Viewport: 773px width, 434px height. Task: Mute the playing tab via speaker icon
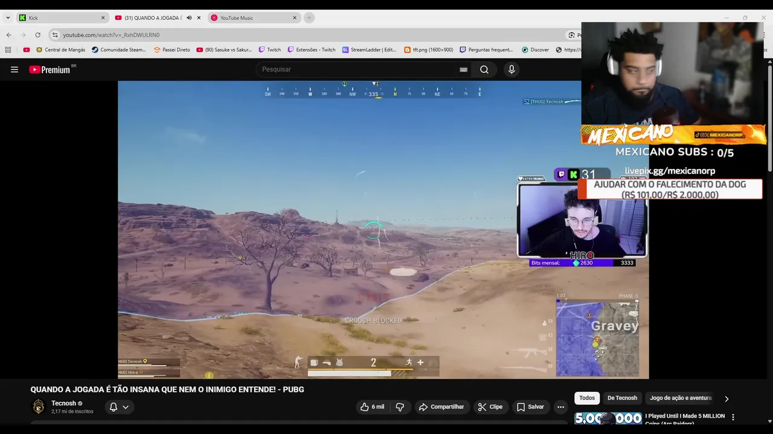click(189, 17)
